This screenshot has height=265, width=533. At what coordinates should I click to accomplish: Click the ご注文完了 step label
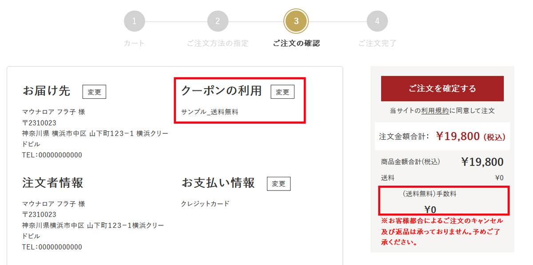[377, 43]
